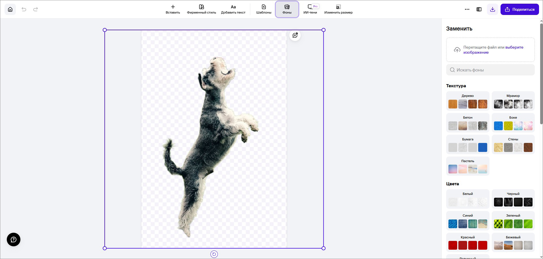Click the Поделиться button
The height and width of the screenshot is (259, 543).
click(x=520, y=9)
